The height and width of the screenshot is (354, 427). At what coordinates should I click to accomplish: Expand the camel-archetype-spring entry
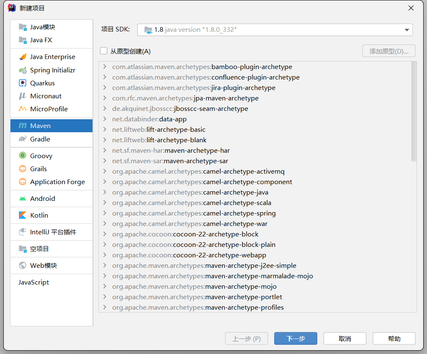pyautogui.click(x=105, y=213)
